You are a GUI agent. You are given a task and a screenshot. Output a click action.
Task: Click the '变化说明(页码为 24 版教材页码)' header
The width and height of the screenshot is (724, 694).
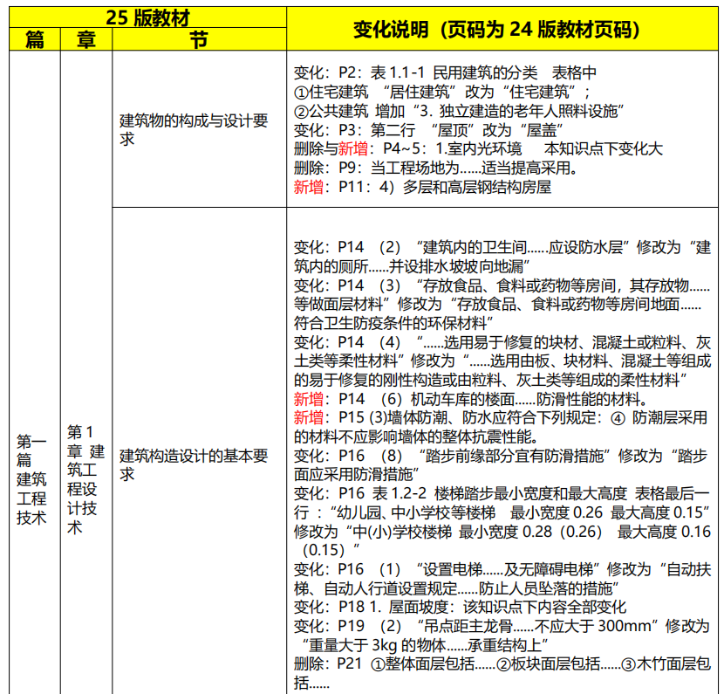(502, 29)
